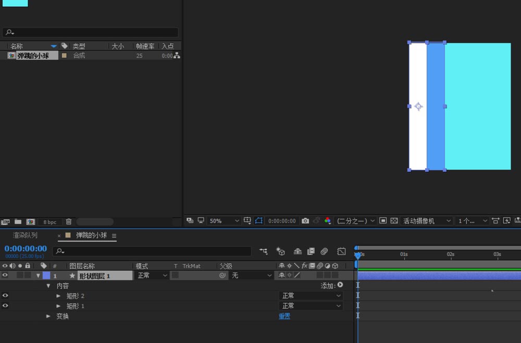Click the parent pick whip spiral icon
Viewport: 521px width, 343px height.
coord(222,275)
